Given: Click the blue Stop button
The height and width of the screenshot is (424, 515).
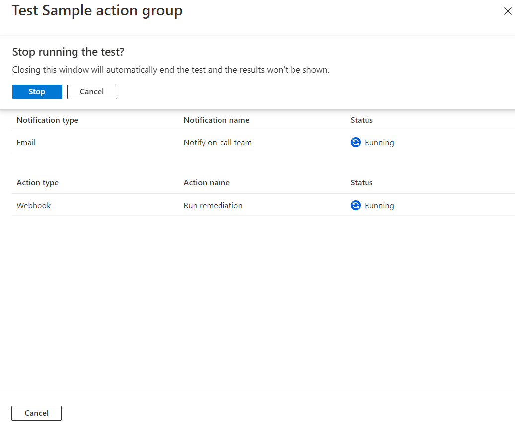Looking at the screenshot, I should pyautogui.click(x=37, y=92).
